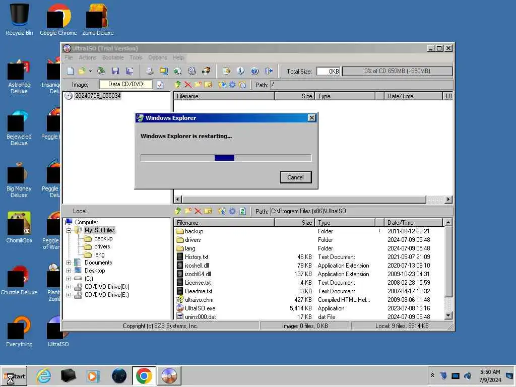Click the Save floppy disk icon
Screen dimensions: 516x387
[115, 71]
